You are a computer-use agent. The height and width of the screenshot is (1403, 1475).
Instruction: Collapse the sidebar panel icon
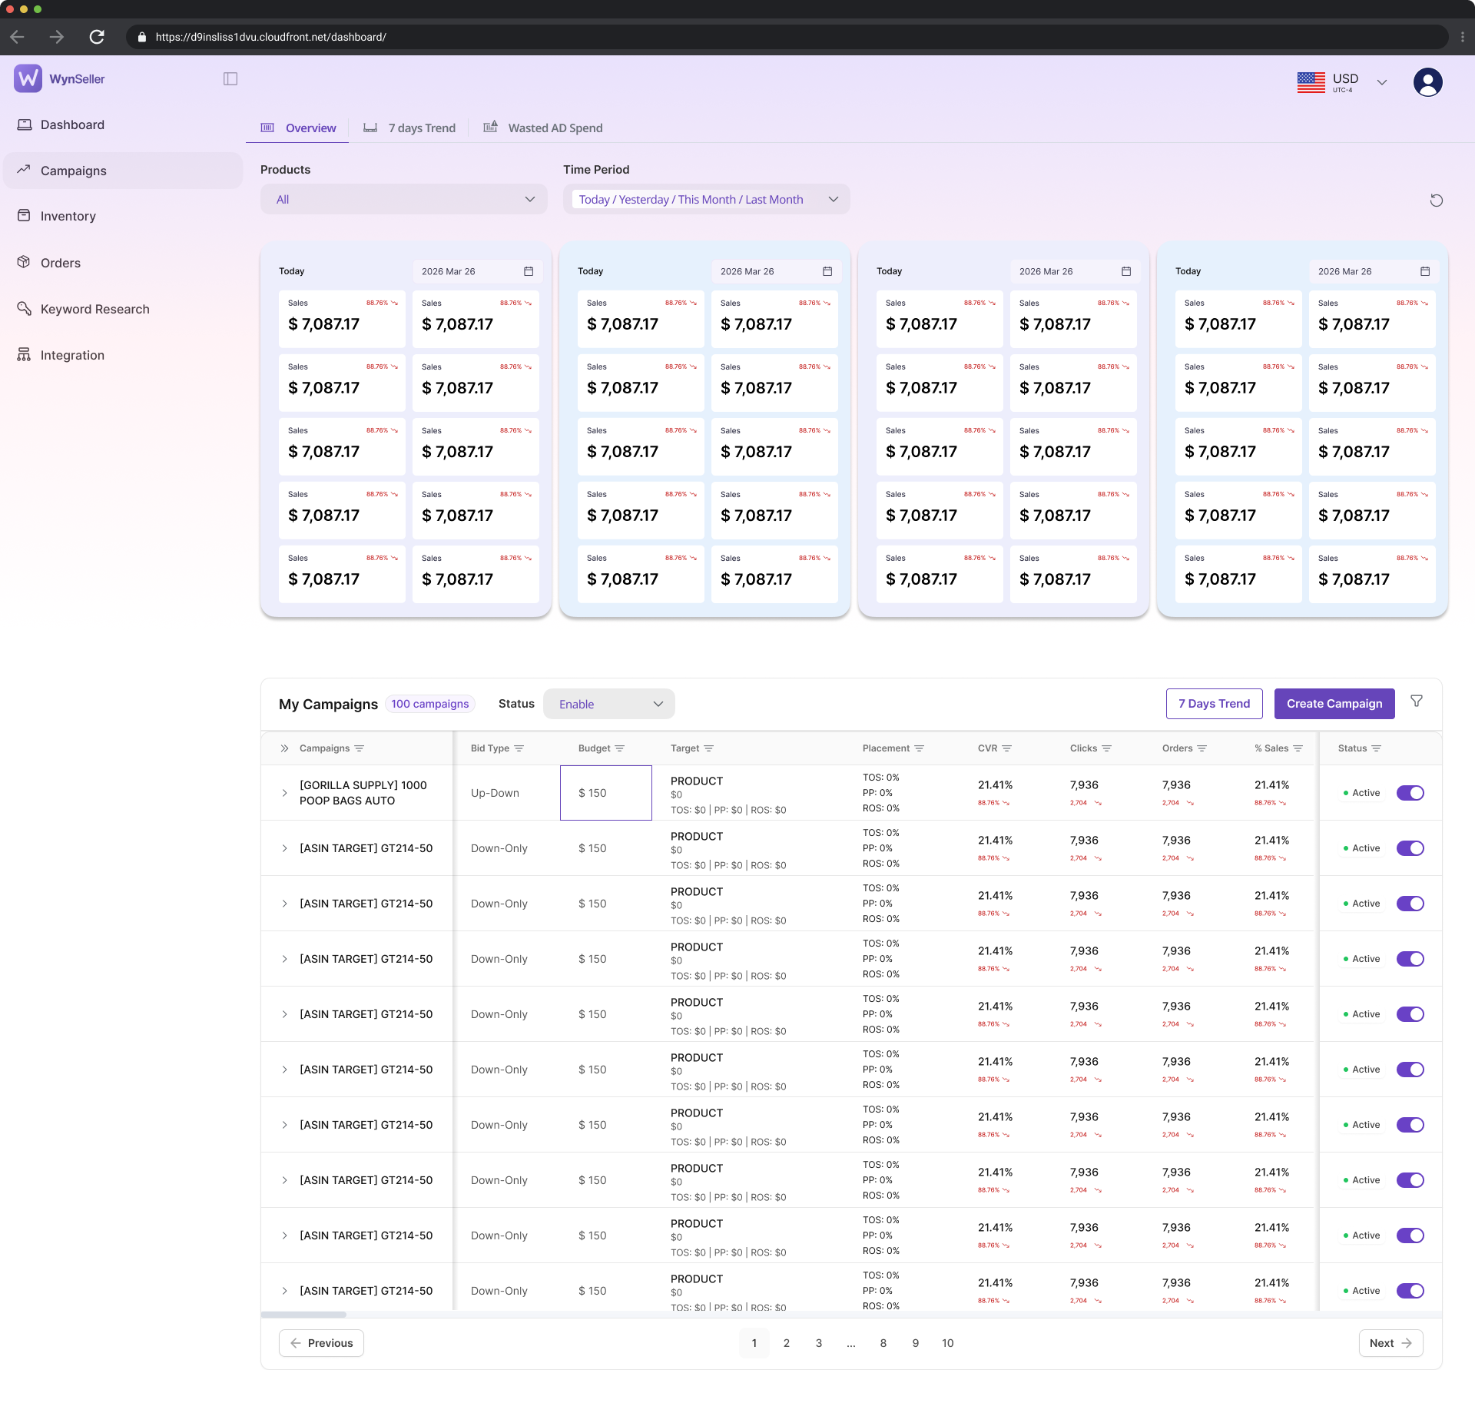point(230,78)
